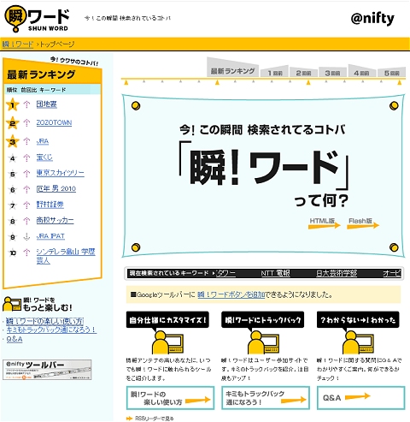
Task: Select the 2回前 tab
Action: (303, 73)
